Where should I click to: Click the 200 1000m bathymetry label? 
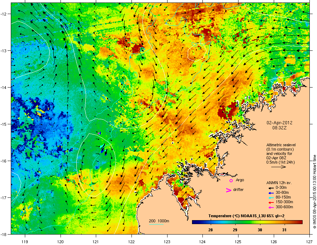pos(159,221)
